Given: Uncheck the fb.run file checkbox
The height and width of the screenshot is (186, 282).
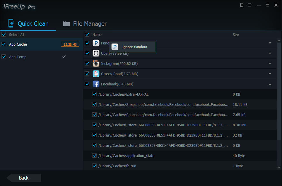Looking at the screenshot, I should (94, 166).
